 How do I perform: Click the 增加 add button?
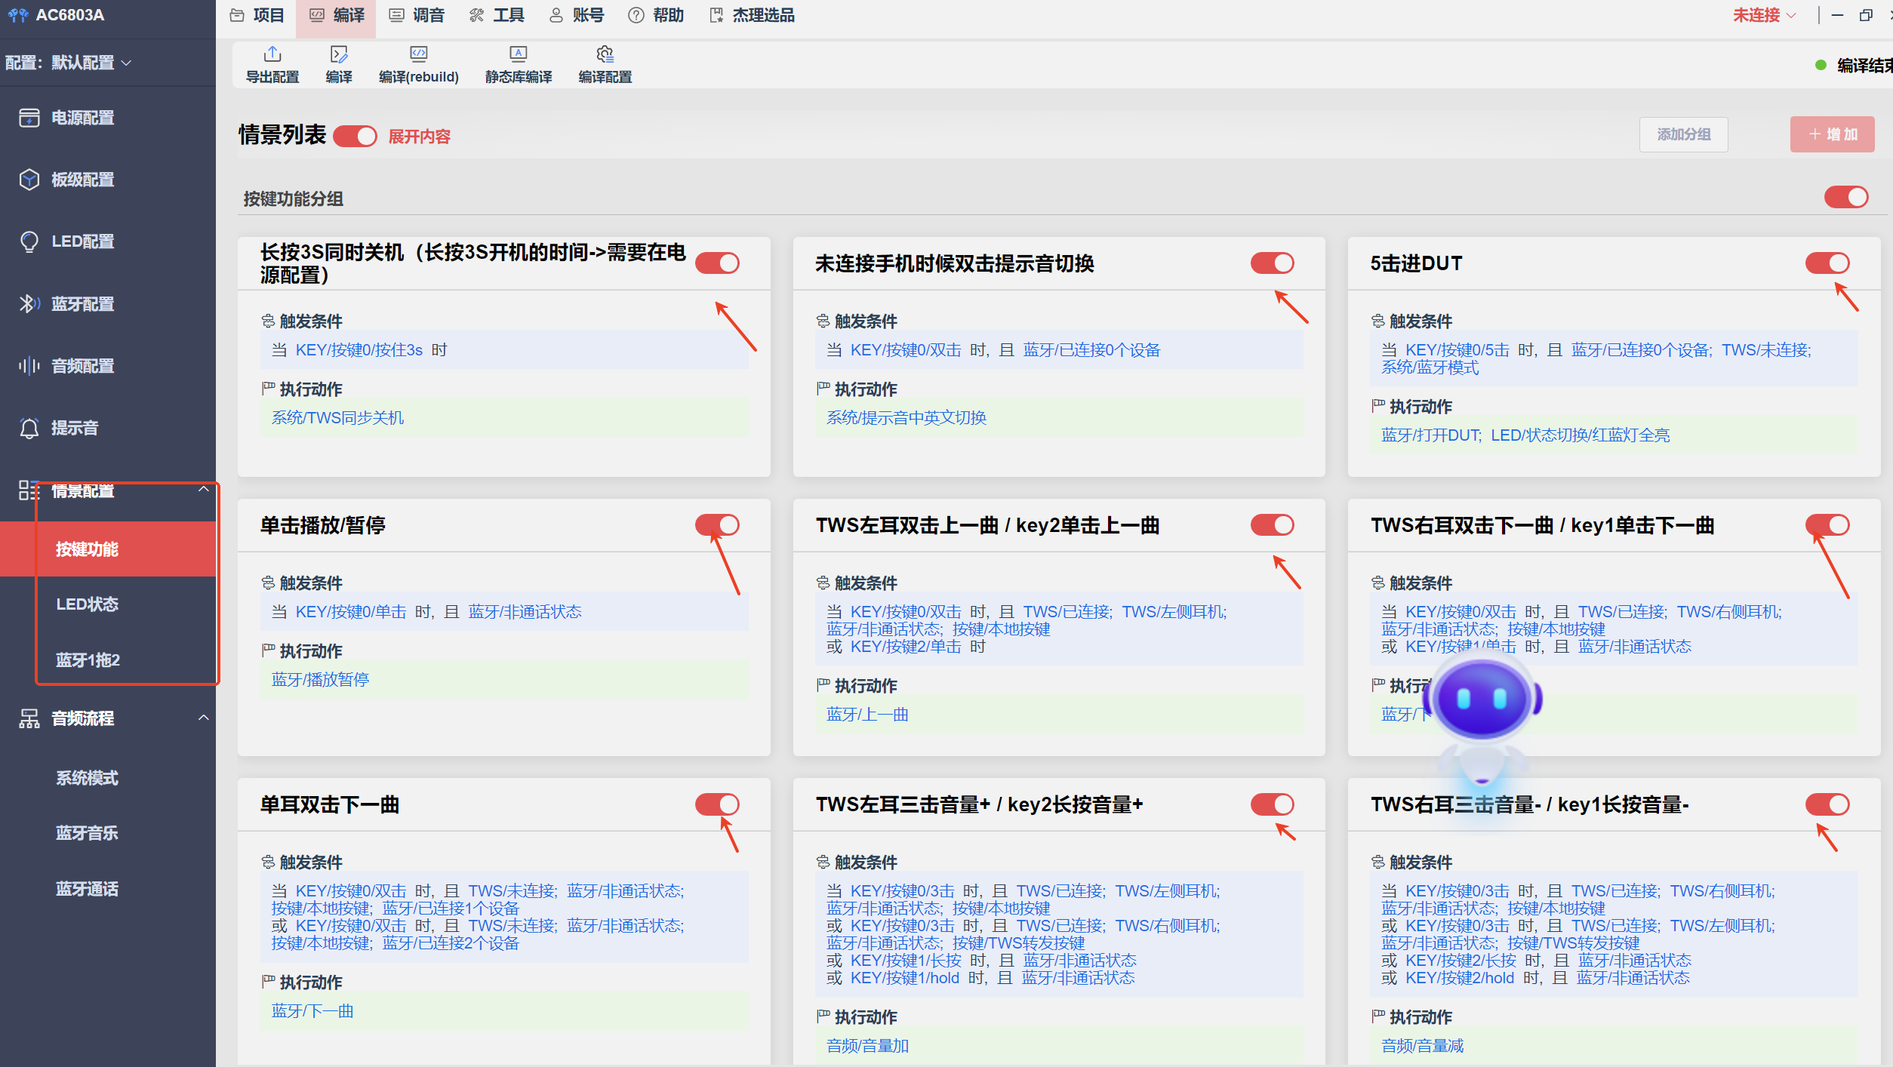[1832, 134]
